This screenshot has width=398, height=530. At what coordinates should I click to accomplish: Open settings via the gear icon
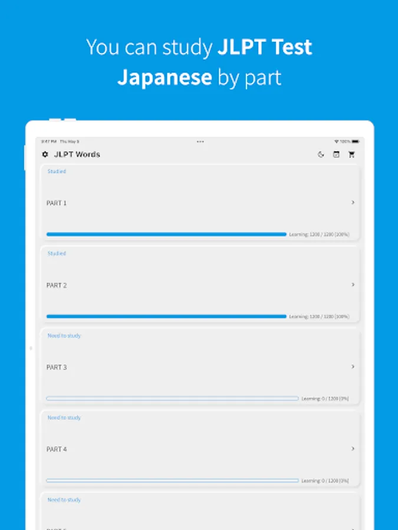[45, 154]
